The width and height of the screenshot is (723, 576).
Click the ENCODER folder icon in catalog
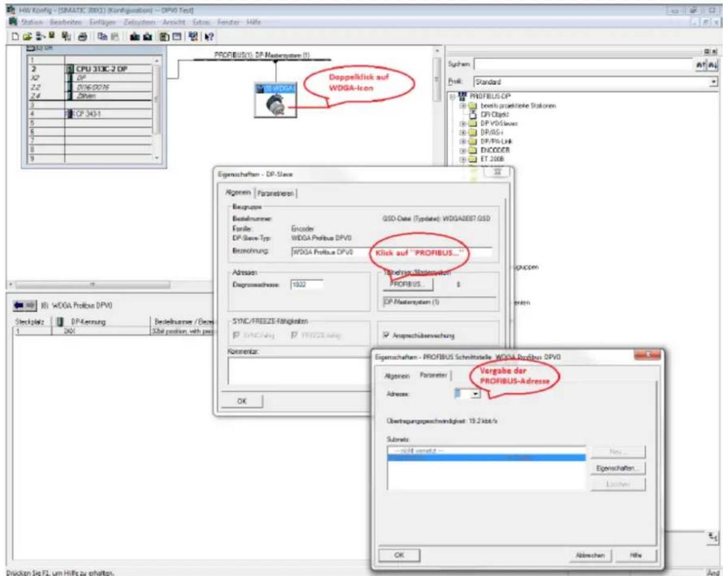(473, 150)
